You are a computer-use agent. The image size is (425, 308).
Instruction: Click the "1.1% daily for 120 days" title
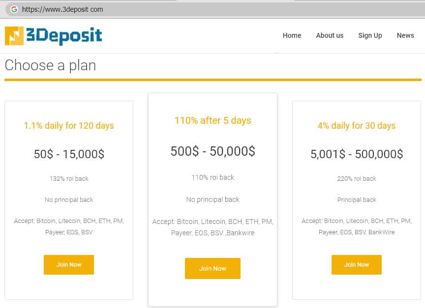pyautogui.click(x=69, y=126)
